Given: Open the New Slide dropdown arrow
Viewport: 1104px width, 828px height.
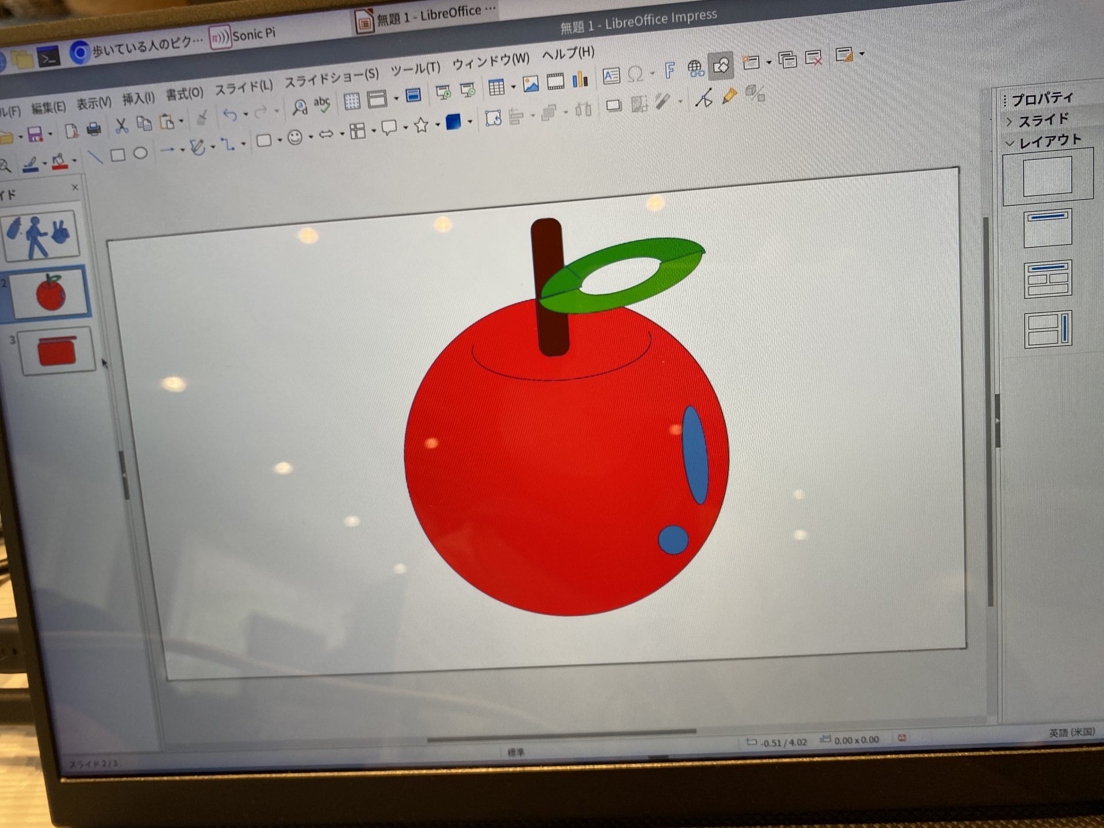Looking at the screenshot, I should pyautogui.click(x=769, y=62).
